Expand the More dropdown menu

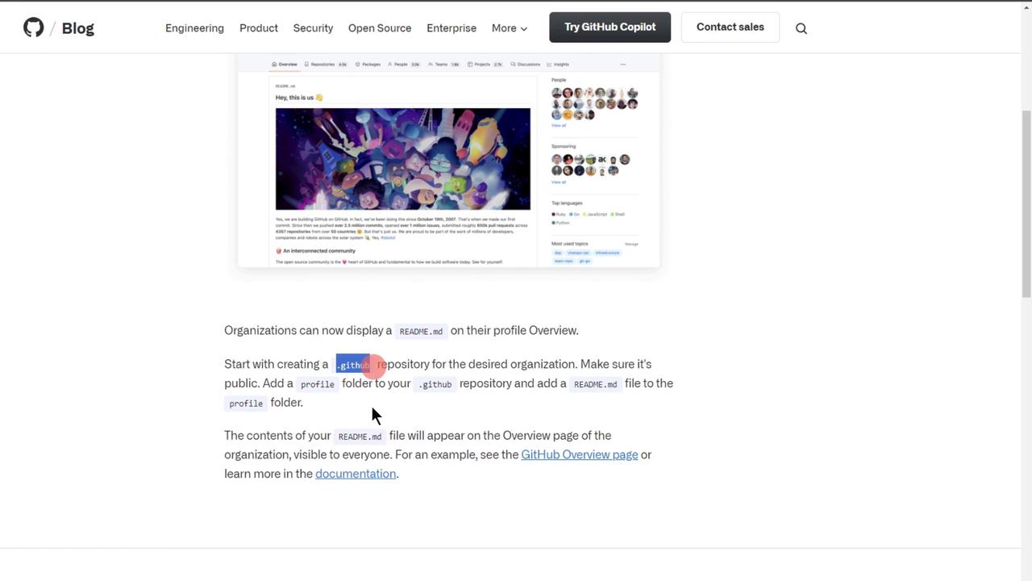tap(510, 27)
